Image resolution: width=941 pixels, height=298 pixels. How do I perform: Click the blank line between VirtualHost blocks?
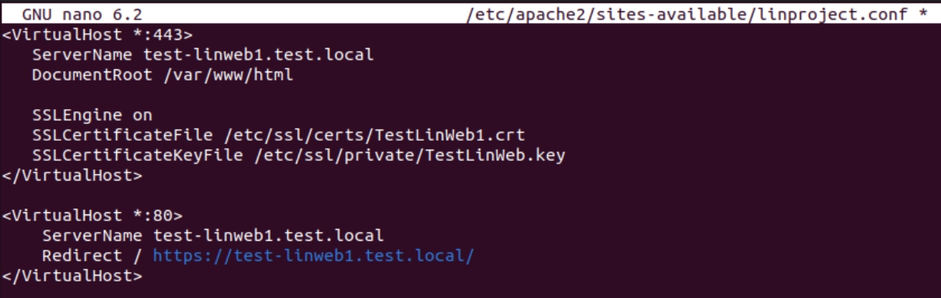470,196
